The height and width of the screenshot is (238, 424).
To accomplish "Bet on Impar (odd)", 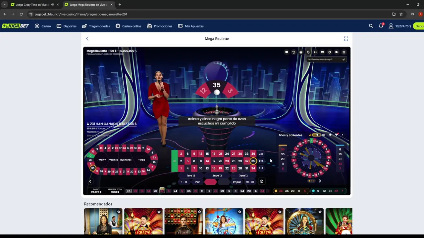I will pos(237,182).
